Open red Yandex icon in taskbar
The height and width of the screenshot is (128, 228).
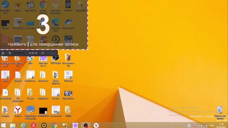tap(33, 126)
